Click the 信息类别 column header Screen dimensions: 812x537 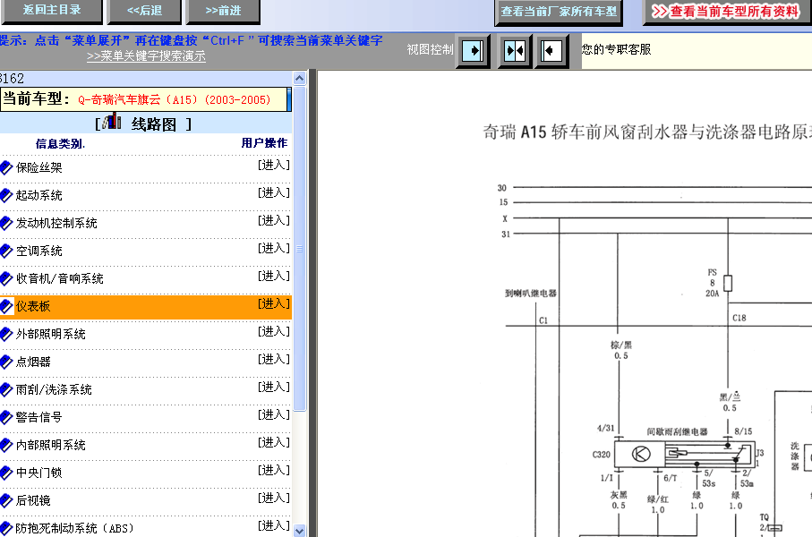coord(60,144)
